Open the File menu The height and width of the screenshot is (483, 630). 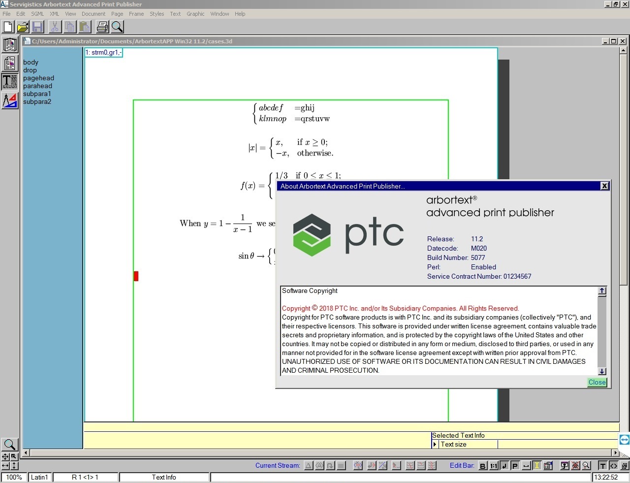point(6,14)
